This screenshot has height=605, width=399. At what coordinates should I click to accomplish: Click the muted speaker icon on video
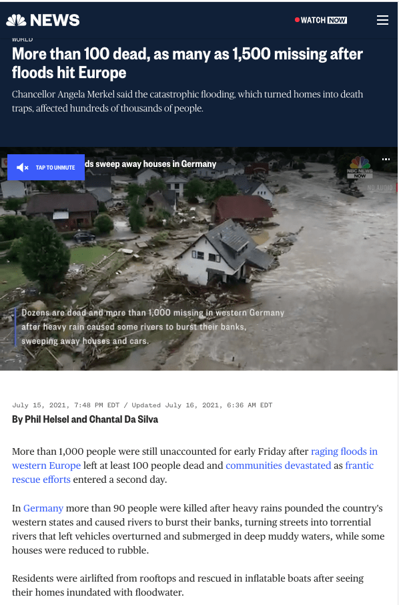click(x=23, y=168)
